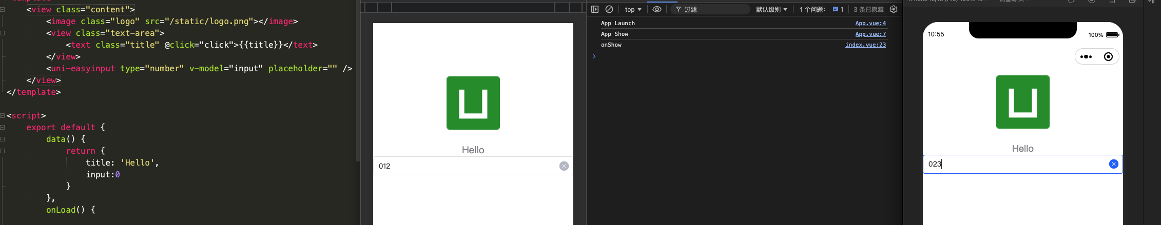
Task: Close mini program via capsule circle icon
Action: pos(1108,57)
